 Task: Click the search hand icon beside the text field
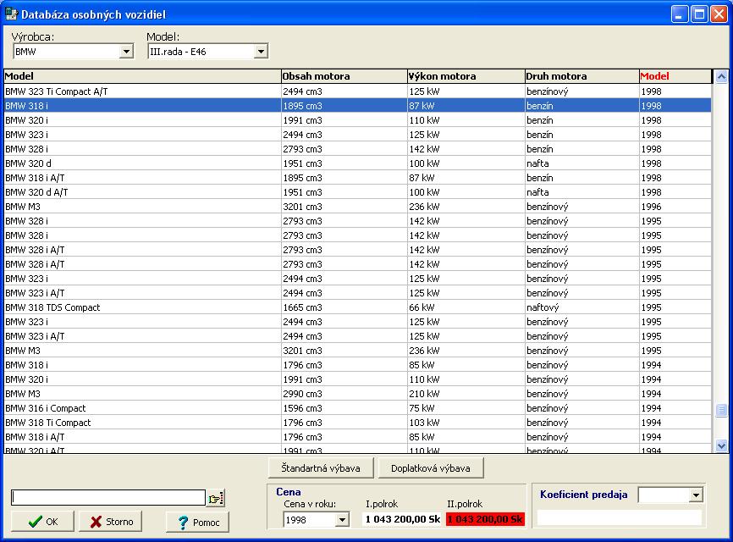(x=216, y=498)
